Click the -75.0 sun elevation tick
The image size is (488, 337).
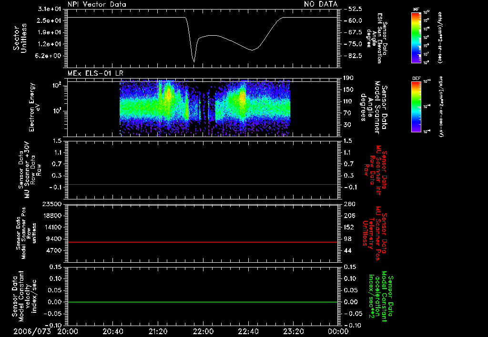353,44
